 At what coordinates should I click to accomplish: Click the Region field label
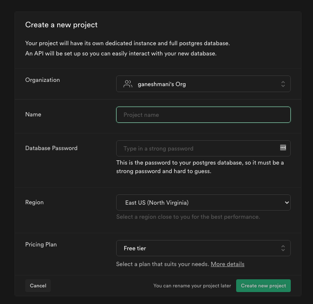point(35,203)
